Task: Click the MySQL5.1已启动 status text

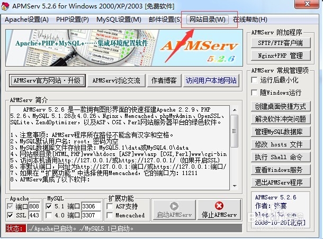Action: [106, 228]
